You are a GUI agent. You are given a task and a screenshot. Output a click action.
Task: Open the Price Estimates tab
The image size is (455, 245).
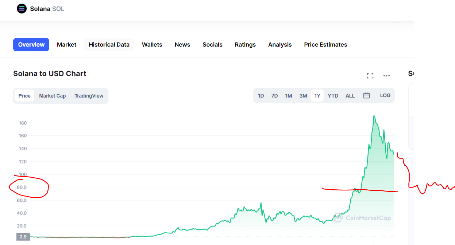point(325,44)
